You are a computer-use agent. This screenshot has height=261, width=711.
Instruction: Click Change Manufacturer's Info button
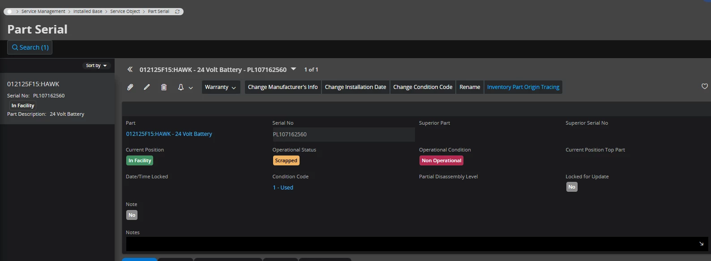(283, 87)
